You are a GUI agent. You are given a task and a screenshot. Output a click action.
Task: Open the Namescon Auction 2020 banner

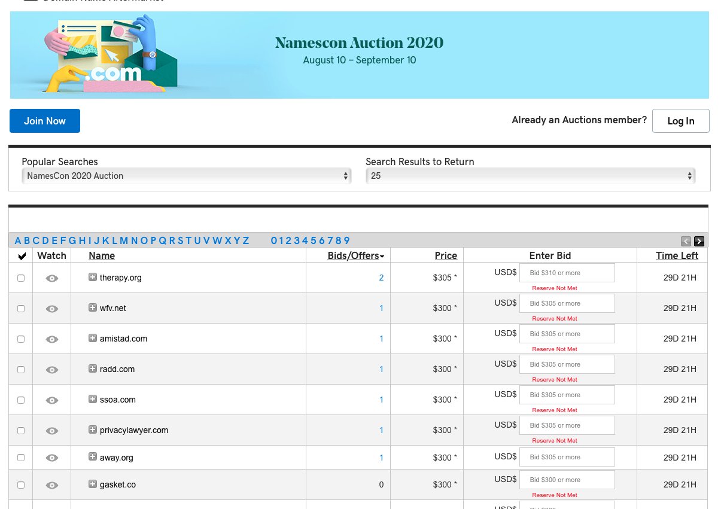(x=360, y=55)
